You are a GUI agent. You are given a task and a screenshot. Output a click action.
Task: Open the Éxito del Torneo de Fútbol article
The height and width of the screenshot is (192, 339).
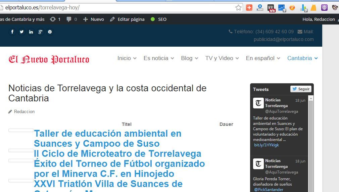[x=119, y=169]
